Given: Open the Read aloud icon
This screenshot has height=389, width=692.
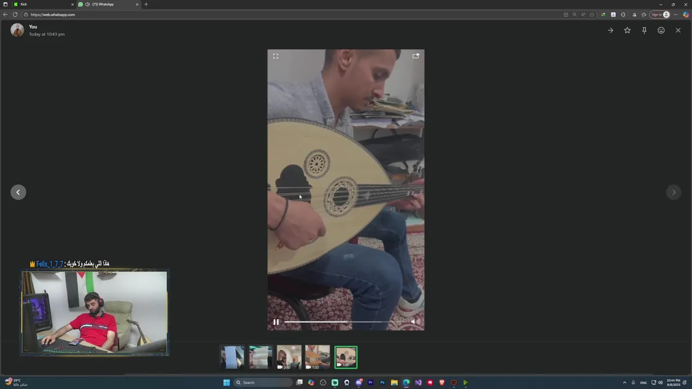Looking at the screenshot, I should pos(583,15).
